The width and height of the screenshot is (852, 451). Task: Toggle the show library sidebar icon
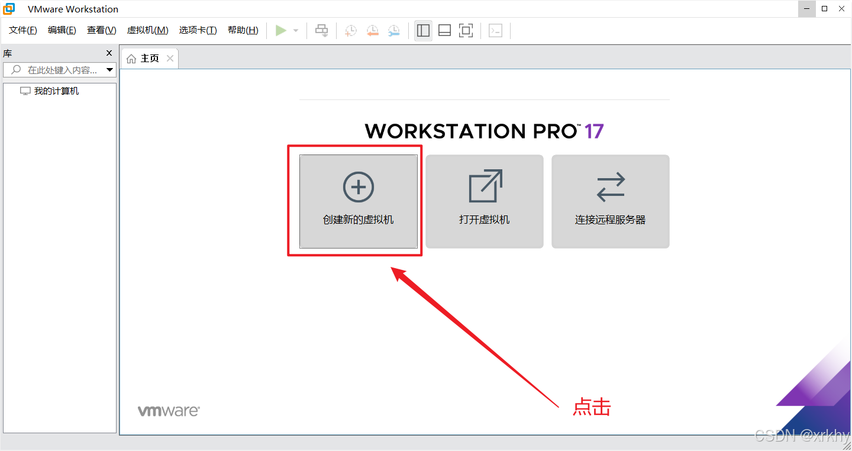[423, 31]
